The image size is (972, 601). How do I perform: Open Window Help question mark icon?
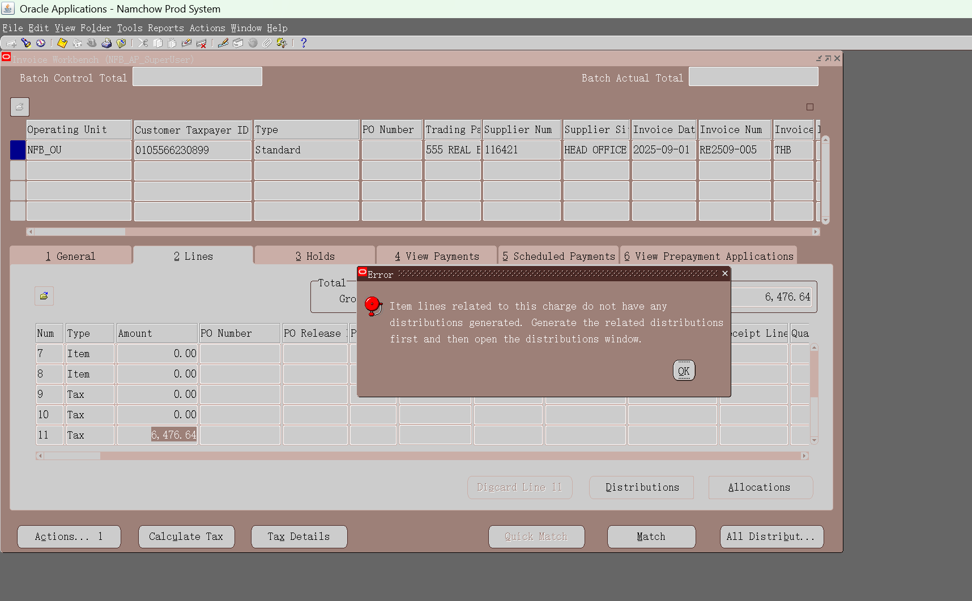coord(304,43)
